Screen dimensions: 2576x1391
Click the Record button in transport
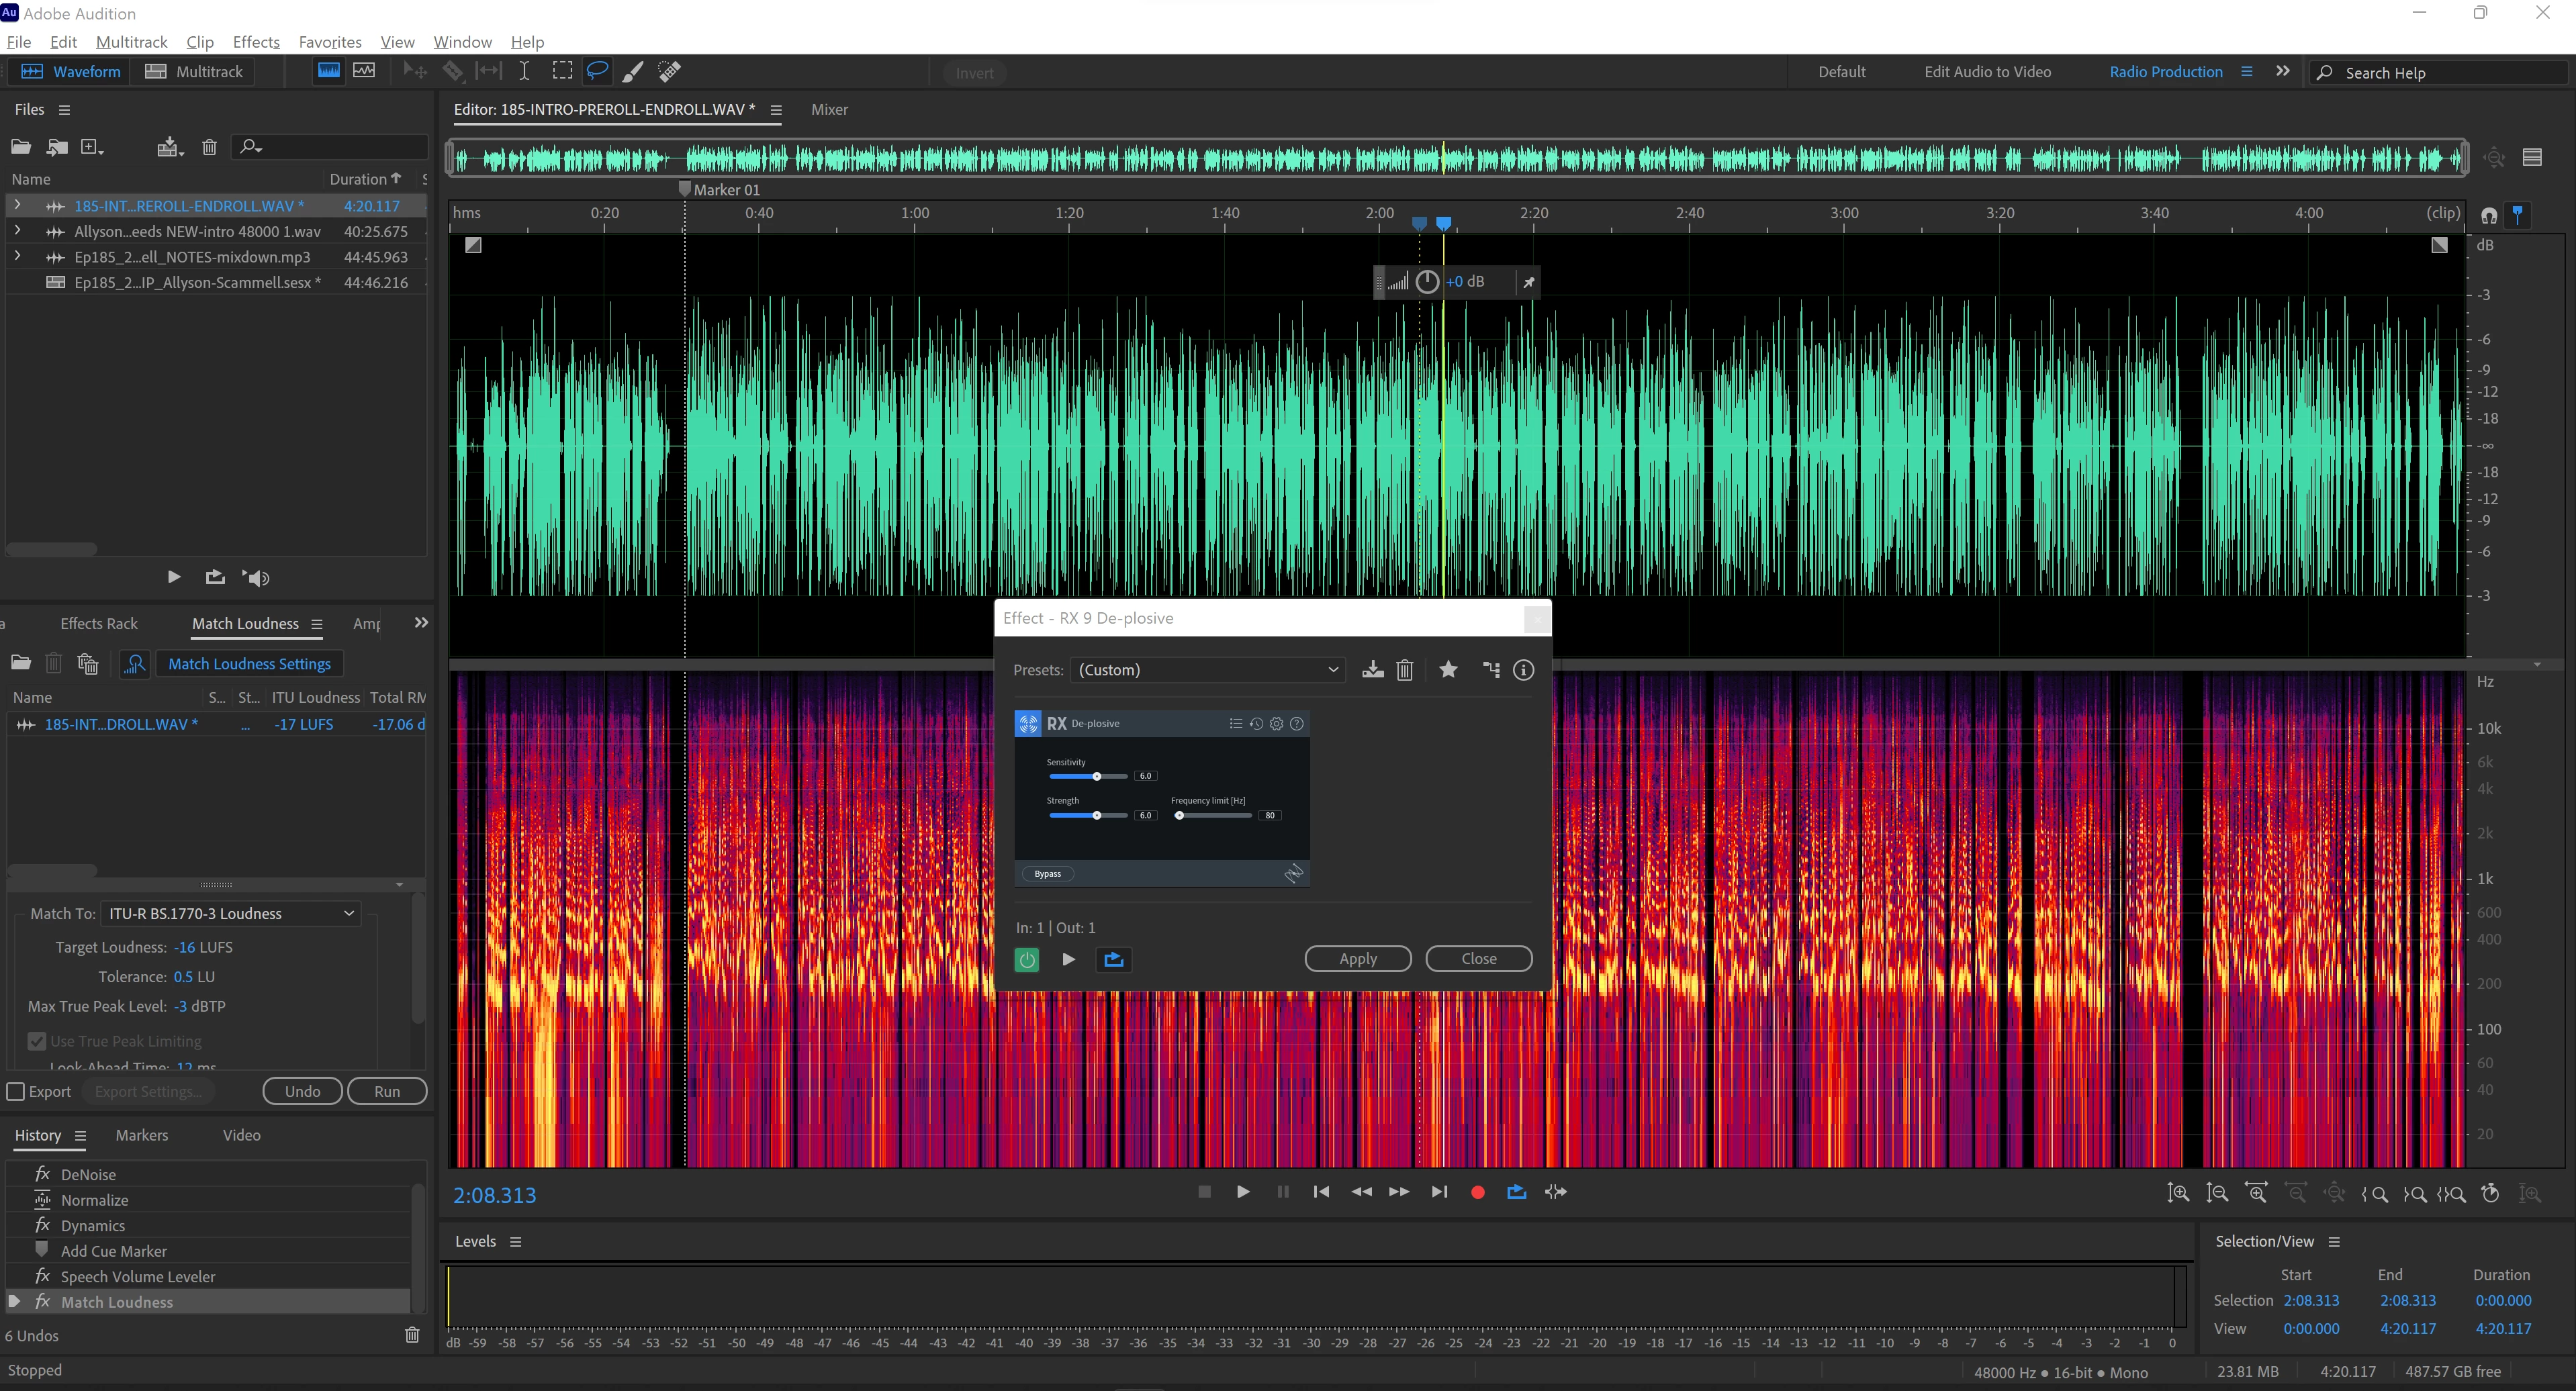[1477, 1192]
